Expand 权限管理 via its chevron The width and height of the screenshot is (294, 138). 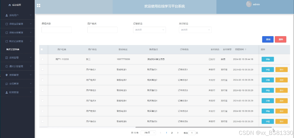click(x=31, y=92)
